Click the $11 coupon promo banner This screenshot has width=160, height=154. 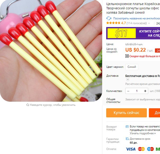(x=133, y=33)
